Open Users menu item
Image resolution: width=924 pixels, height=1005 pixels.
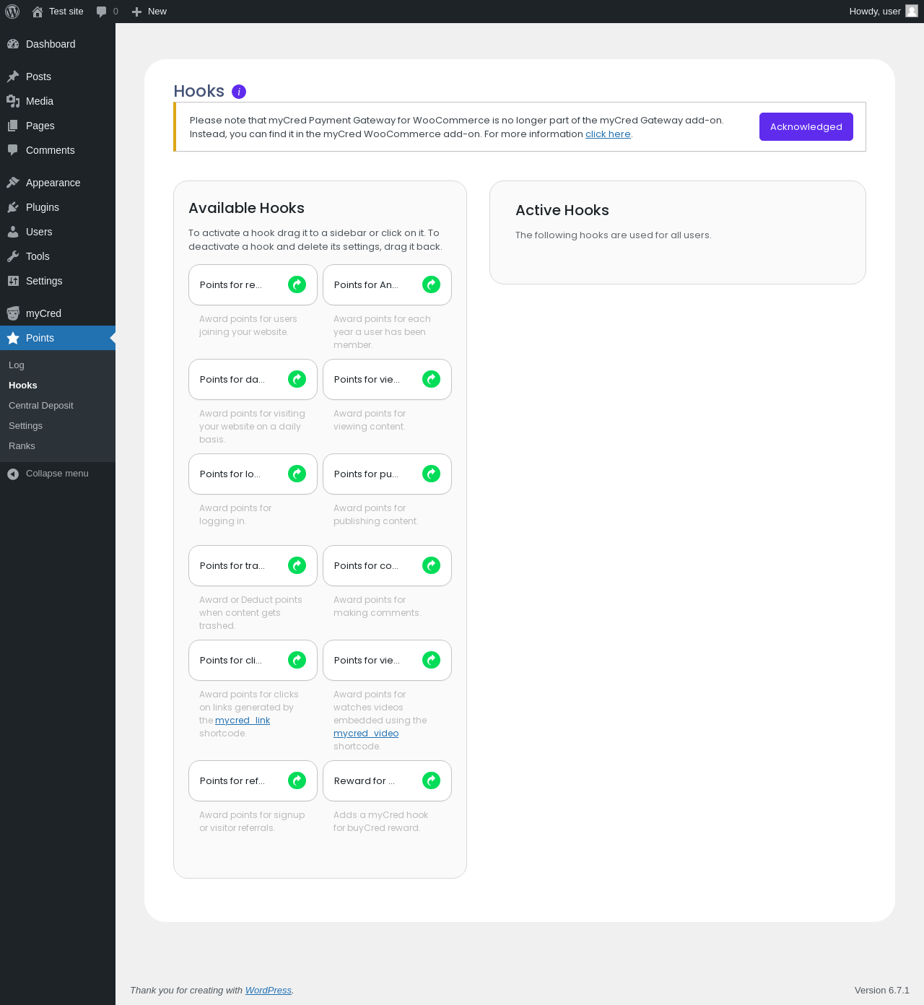tap(58, 232)
